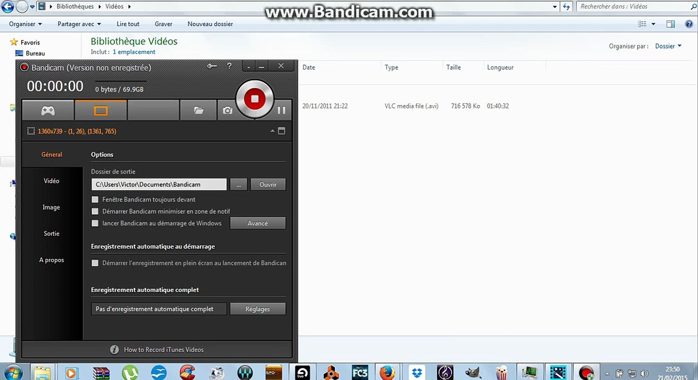
Task: Pause the Bandicam recording
Action: (282, 110)
